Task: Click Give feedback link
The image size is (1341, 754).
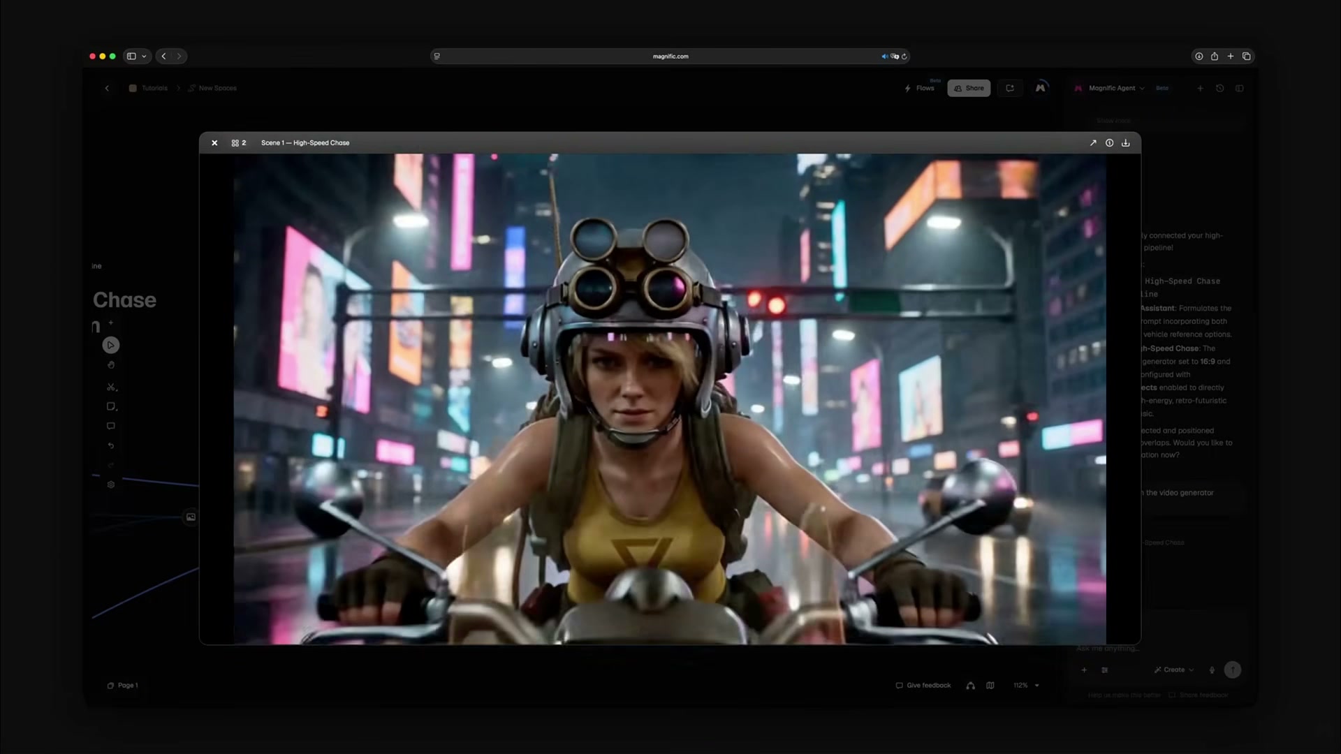Action: tap(923, 686)
